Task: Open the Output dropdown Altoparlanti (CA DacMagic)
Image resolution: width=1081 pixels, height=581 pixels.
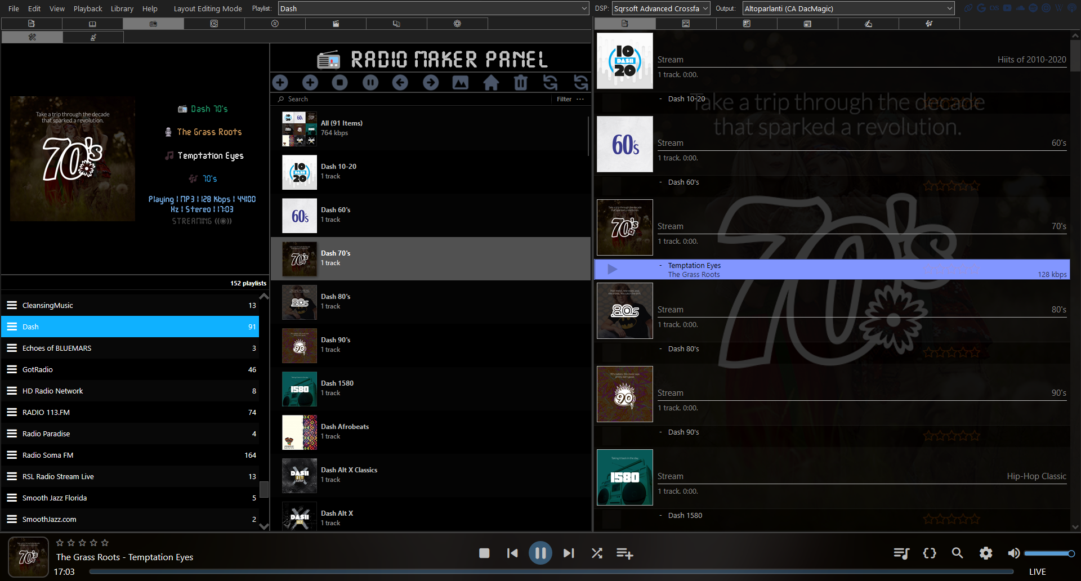Action: point(848,8)
